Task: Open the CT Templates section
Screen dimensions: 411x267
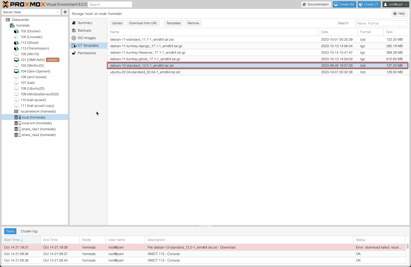Action: [88, 46]
